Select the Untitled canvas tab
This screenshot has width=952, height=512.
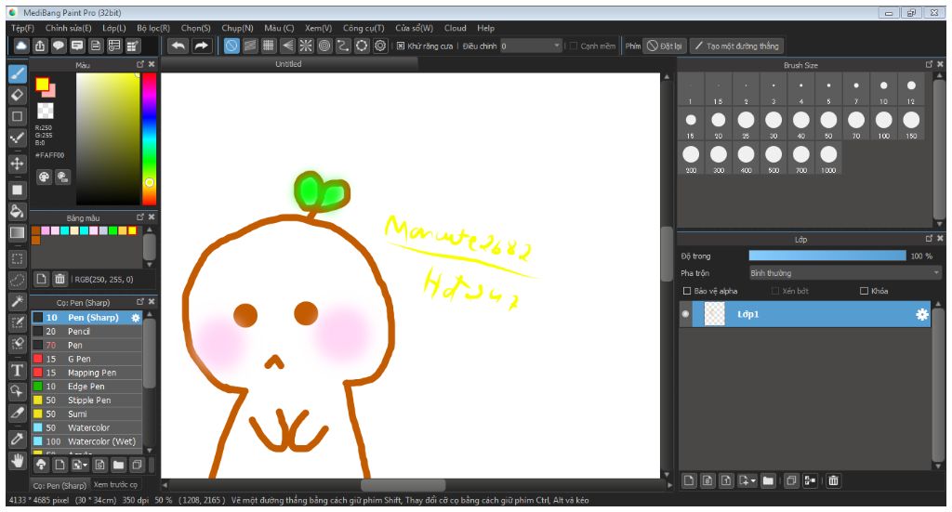click(288, 64)
